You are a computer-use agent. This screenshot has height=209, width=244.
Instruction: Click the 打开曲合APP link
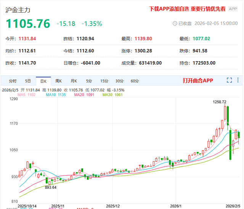click(197, 81)
